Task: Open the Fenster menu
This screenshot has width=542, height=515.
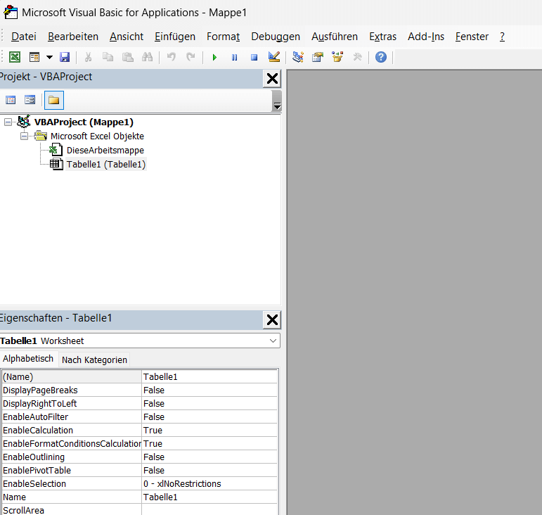Action: coord(472,37)
